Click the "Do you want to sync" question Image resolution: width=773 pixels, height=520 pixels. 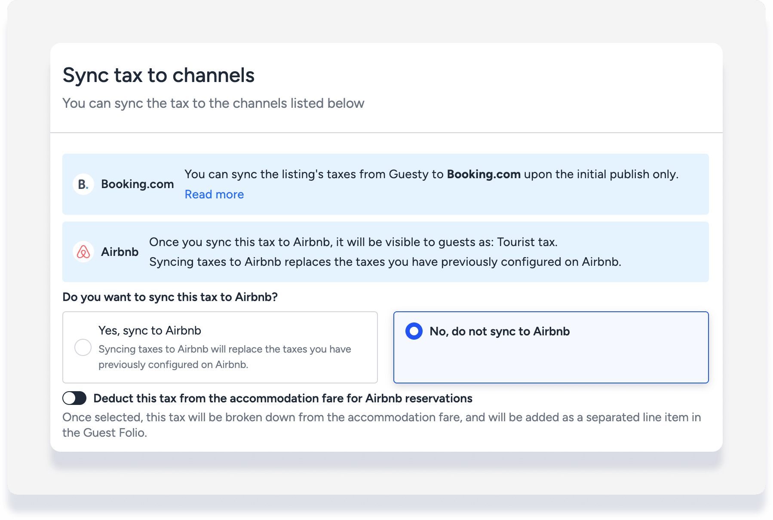tap(170, 297)
